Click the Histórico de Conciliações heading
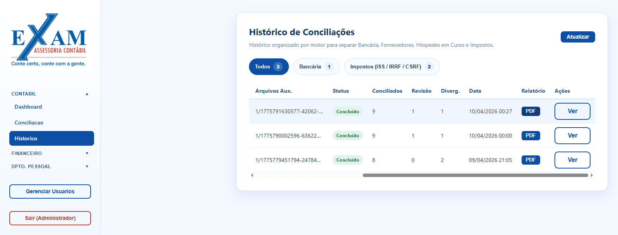 click(x=302, y=32)
